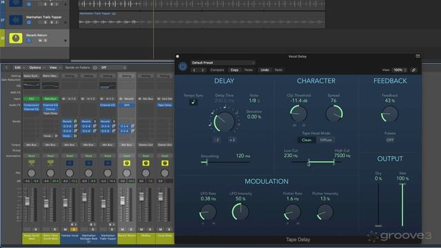Image resolution: width=441 pixels, height=248 pixels.
Task: Toggle Tempo Sync note button
Action: point(193,102)
